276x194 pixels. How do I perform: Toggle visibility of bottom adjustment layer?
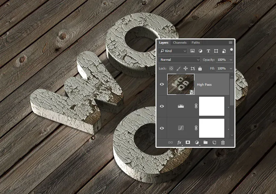[162, 128]
